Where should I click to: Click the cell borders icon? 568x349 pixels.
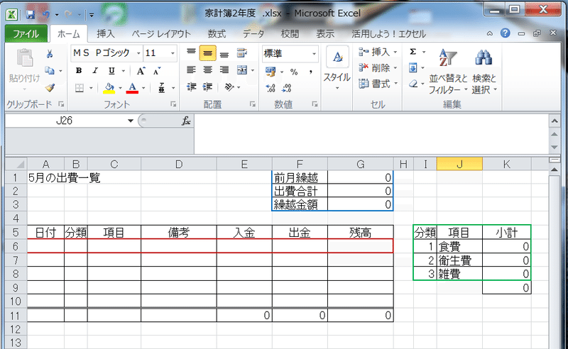pos(80,88)
